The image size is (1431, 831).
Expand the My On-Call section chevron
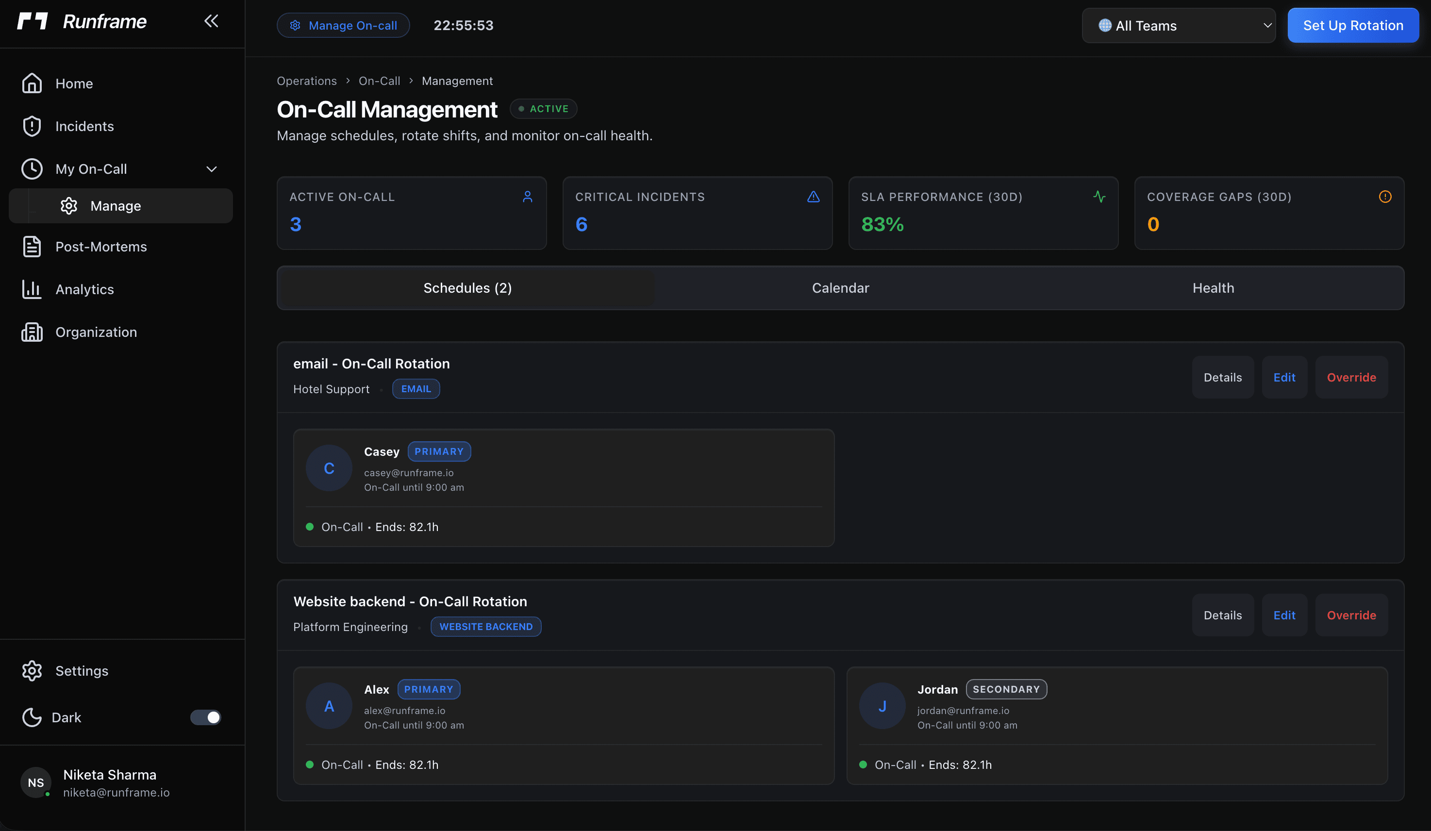211,169
